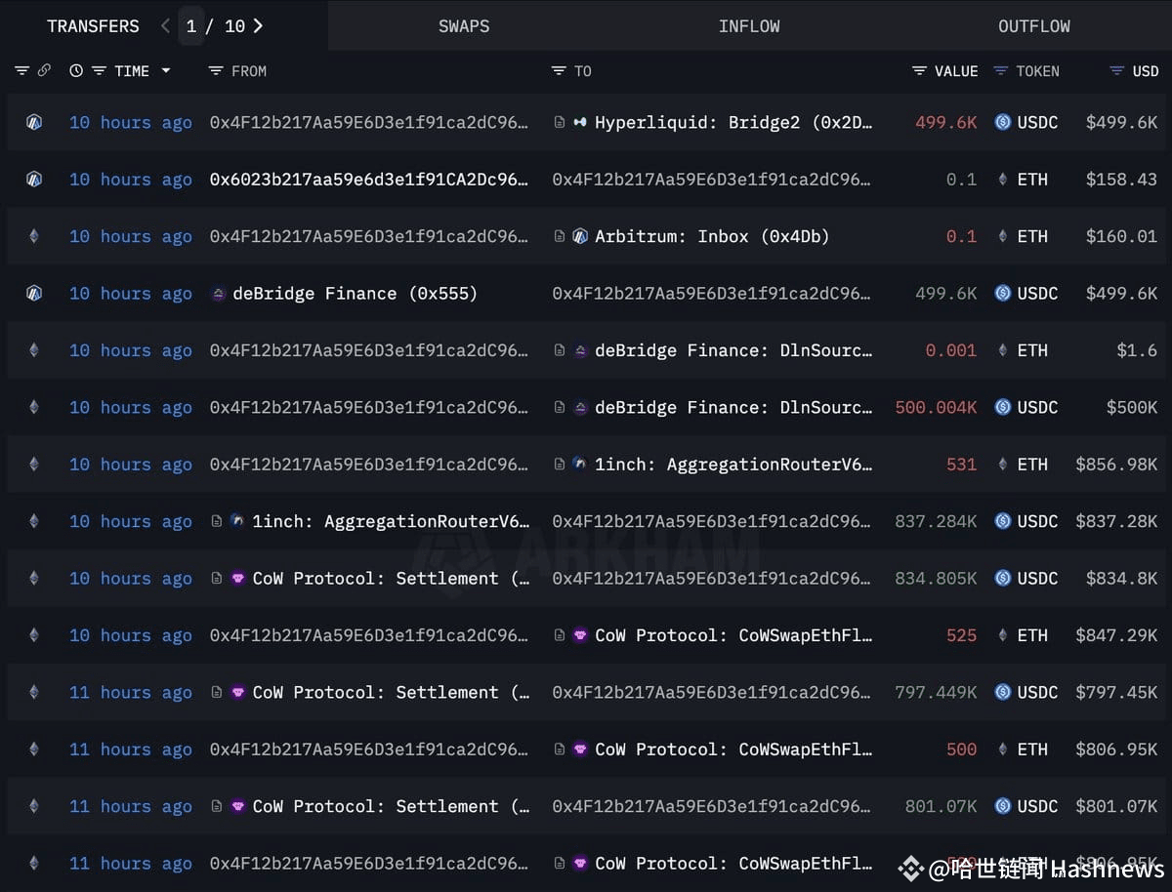Image resolution: width=1172 pixels, height=892 pixels.
Task: Click USDC token icon in the $801.07K row
Action: (1002, 806)
